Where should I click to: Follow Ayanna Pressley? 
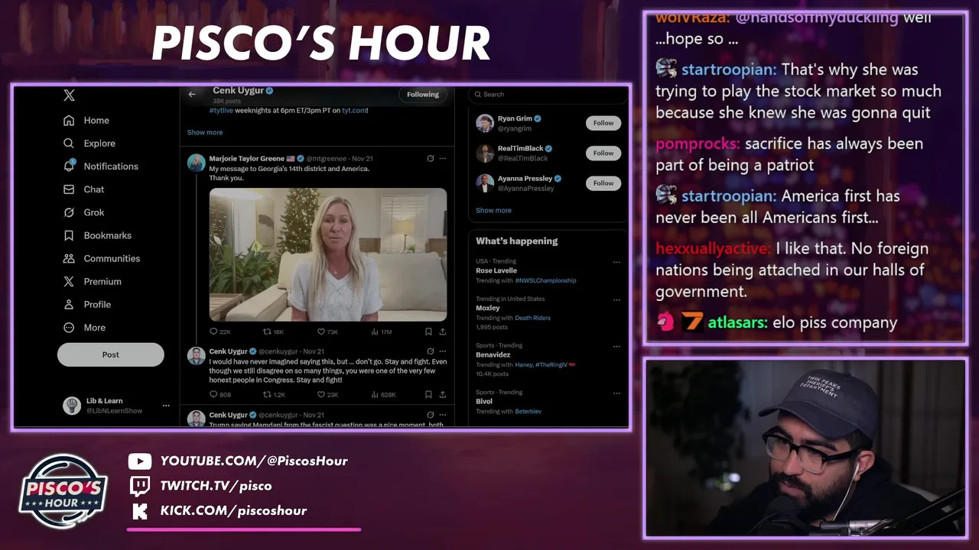(603, 183)
